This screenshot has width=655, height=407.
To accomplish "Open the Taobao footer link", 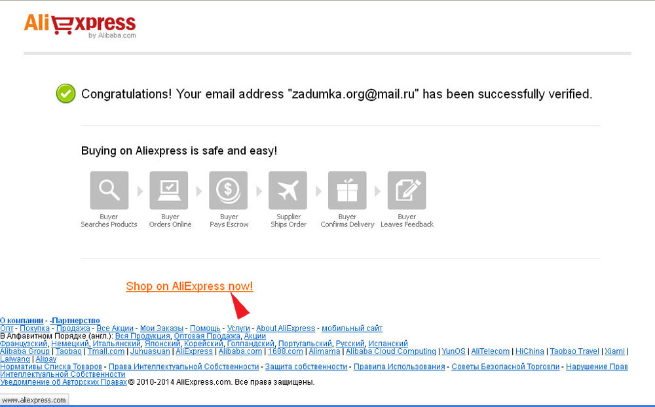I will [69, 351].
